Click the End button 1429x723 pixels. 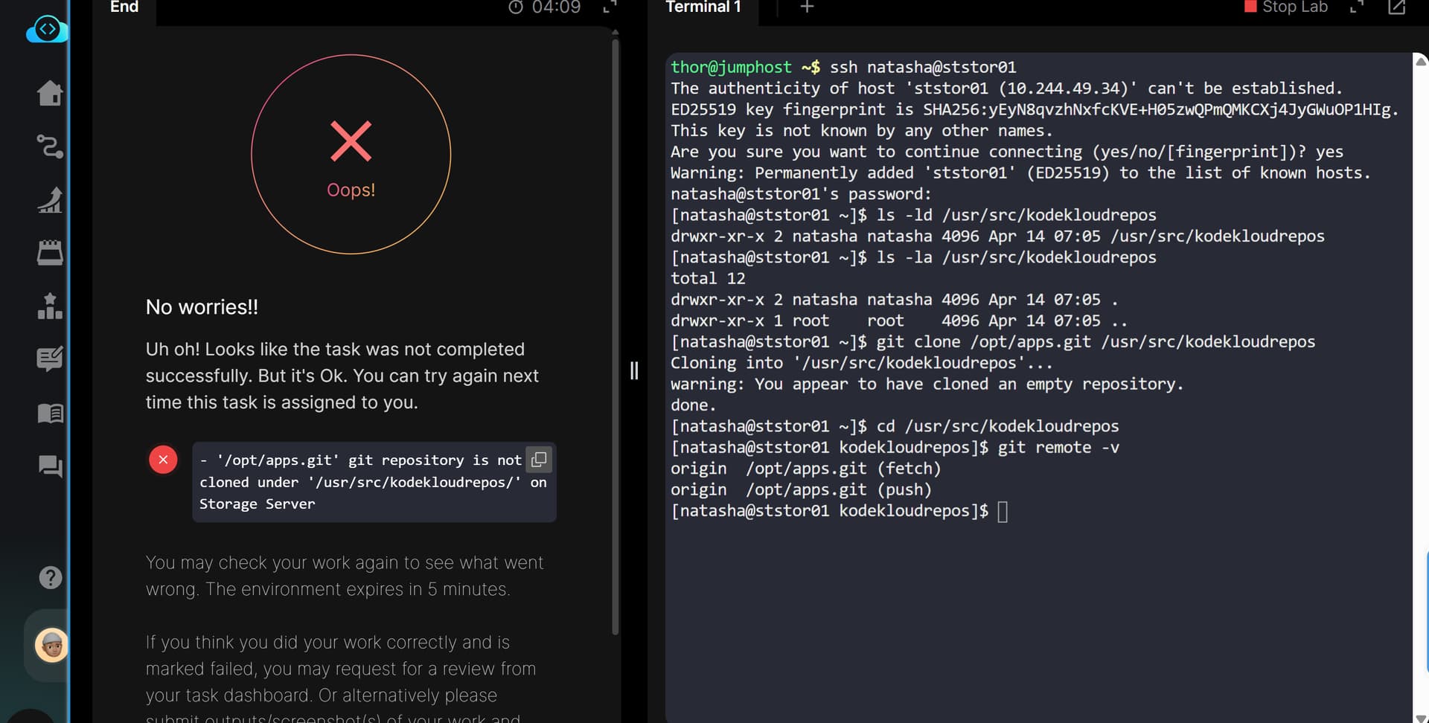point(124,7)
